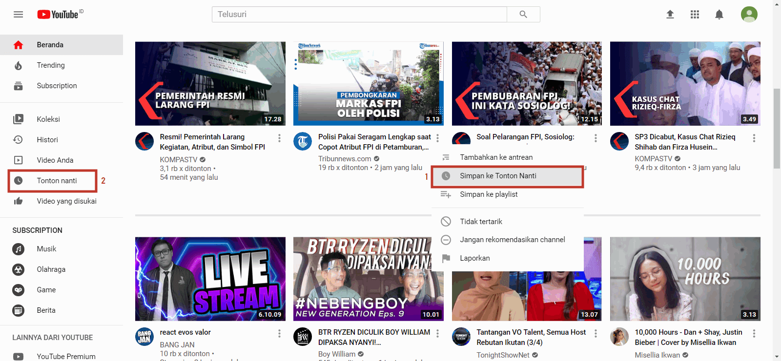Open the YouTube apps grid
The height and width of the screenshot is (361, 781).
click(x=695, y=14)
